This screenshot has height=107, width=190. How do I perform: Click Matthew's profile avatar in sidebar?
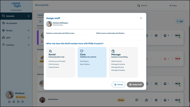point(9,95)
